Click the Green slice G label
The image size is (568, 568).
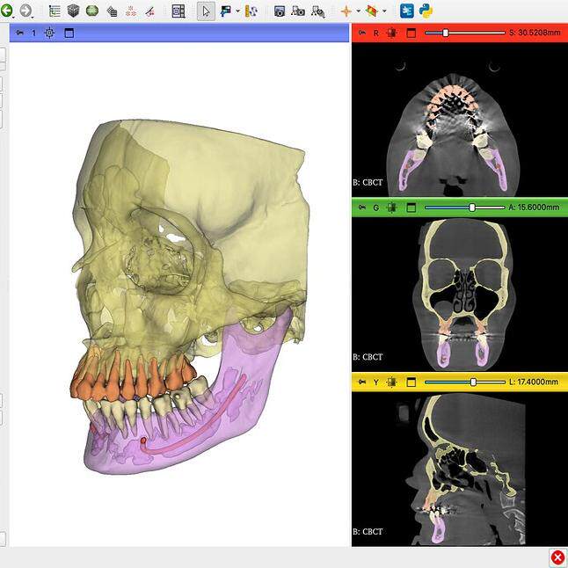click(x=376, y=208)
